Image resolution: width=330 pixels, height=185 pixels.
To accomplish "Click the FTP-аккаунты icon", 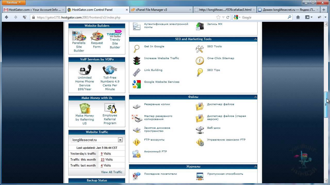I will point(137,142).
